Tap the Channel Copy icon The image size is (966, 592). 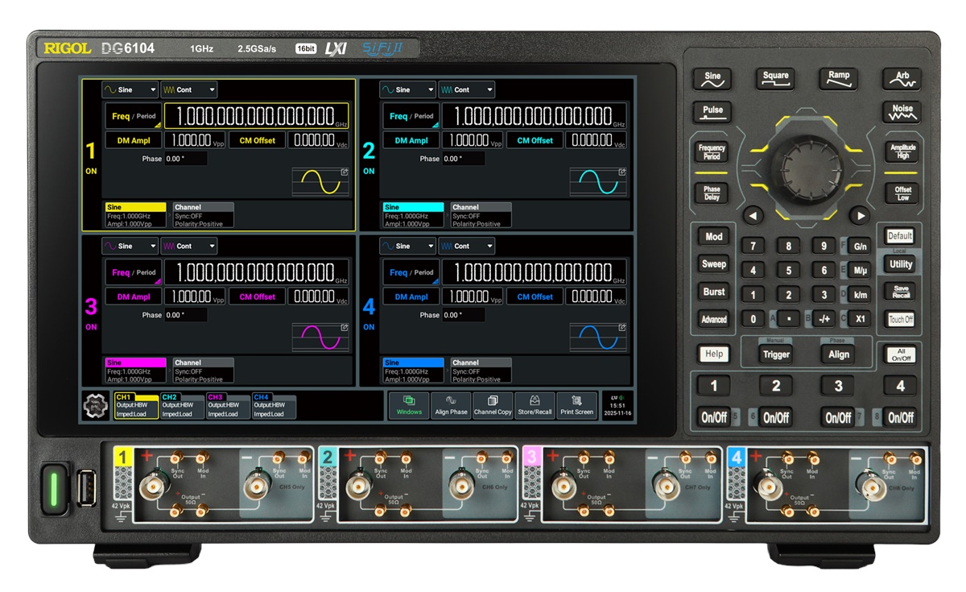coord(493,405)
